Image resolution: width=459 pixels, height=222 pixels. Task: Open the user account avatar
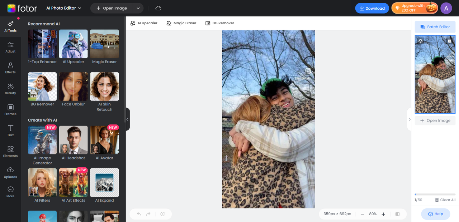[x=446, y=8]
